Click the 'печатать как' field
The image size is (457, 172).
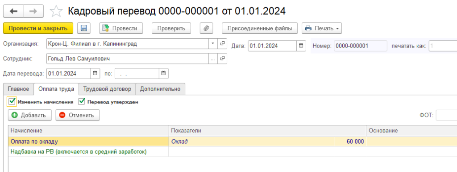point(443,45)
